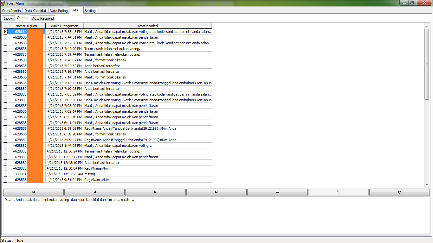This screenshot has height=243, width=433.
Task: Click inside the message preview text box
Action: coord(217,215)
